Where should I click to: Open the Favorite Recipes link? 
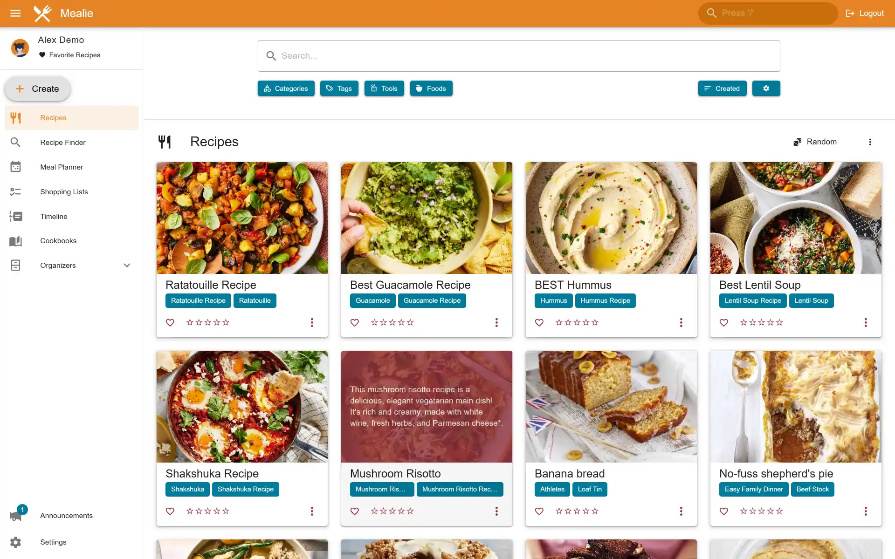[x=69, y=55]
